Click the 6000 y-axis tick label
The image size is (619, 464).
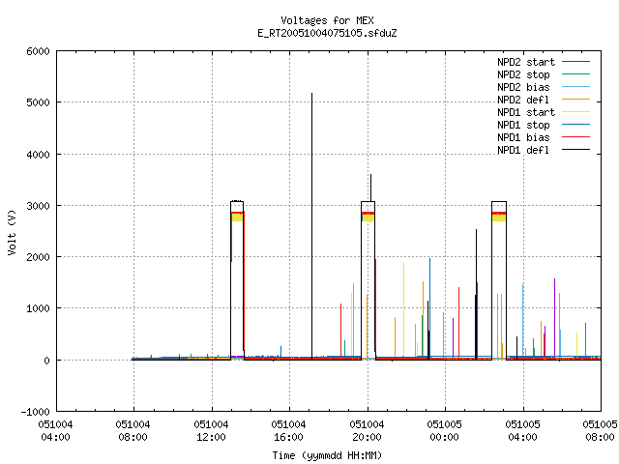(x=39, y=51)
